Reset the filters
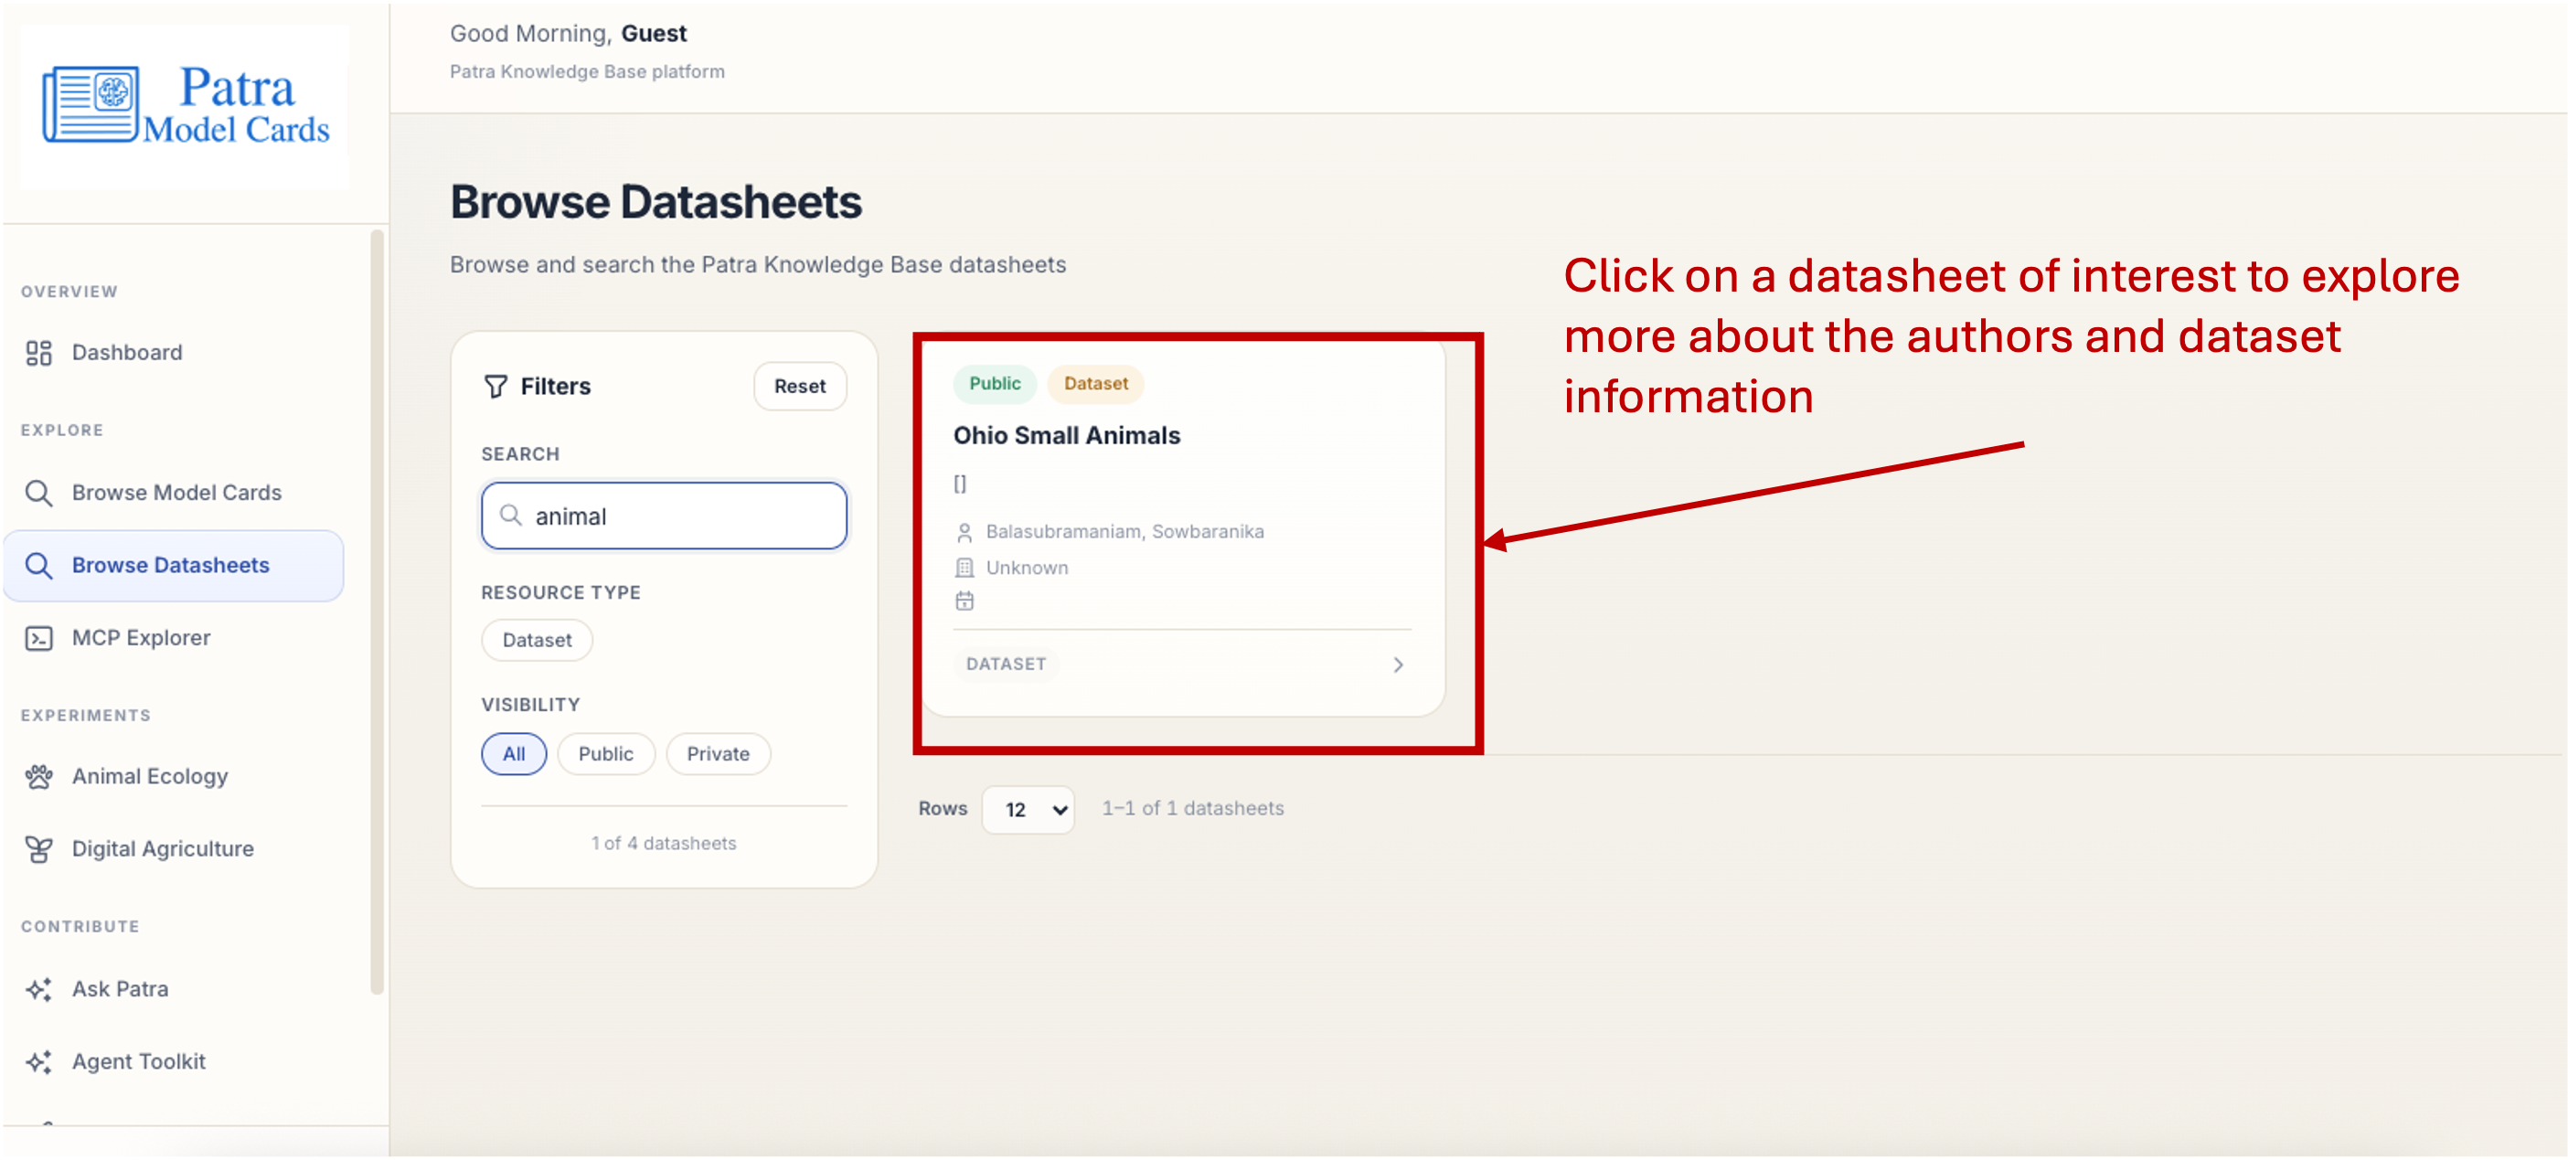Image resolution: width=2568 pixels, height=1160 pixels. (800, 387)
